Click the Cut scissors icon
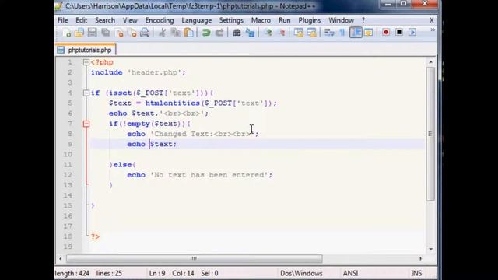The image size is (498, 280). pyautogui.click(x=162, y=33)
